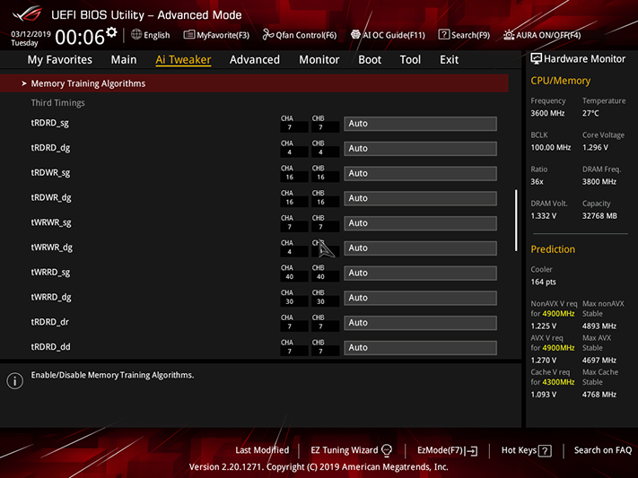This screenshot has width=638, height=478.
Task: Click the Cooler 164 pts value
Action: (x=543, y=282)
